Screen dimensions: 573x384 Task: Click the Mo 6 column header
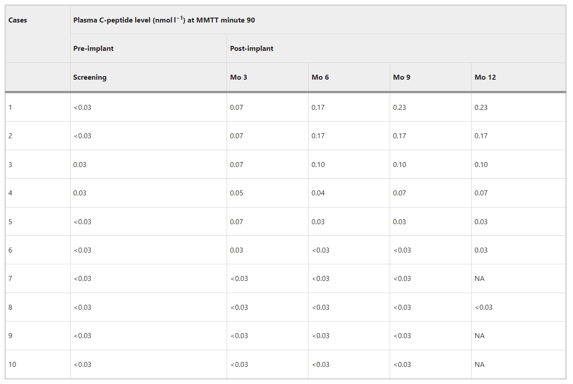coord(320,77)
